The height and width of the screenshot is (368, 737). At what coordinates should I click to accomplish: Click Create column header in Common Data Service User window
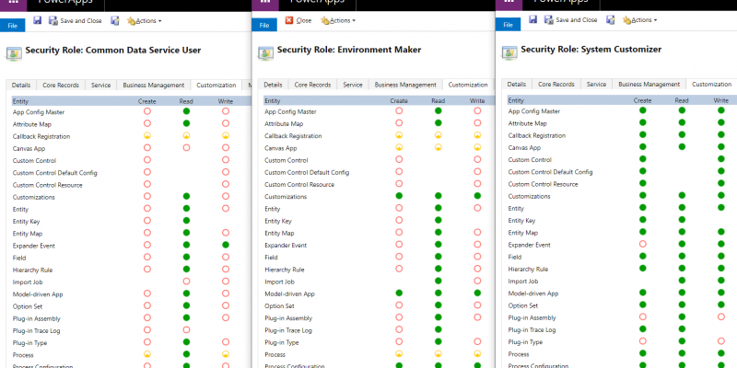[147, 101]
